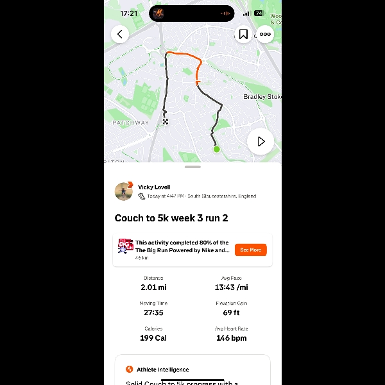Bookmark this activity
This screenshot has height=385, width=385.
pyautogui.click(x=243, y=34)
